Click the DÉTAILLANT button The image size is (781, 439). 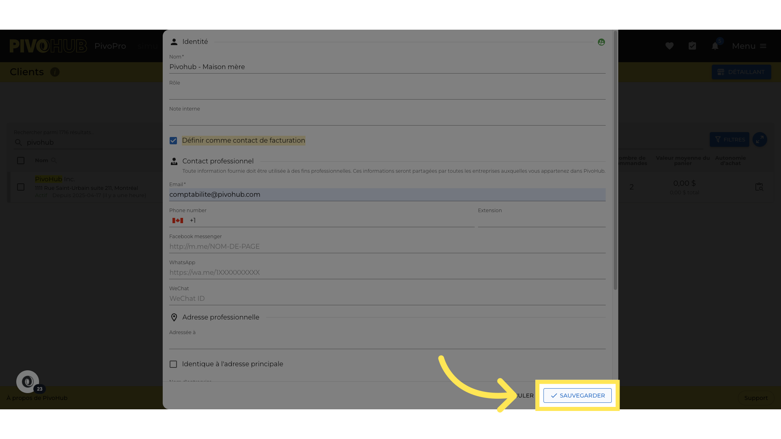point(741,72)
